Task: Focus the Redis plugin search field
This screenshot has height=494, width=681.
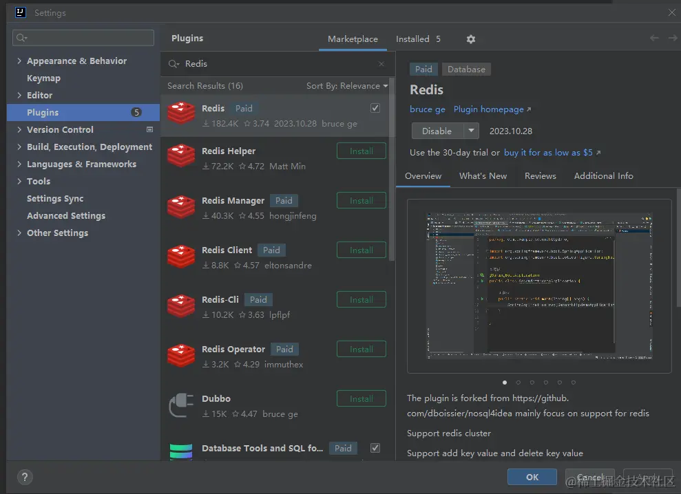Action: coord(278,64)
